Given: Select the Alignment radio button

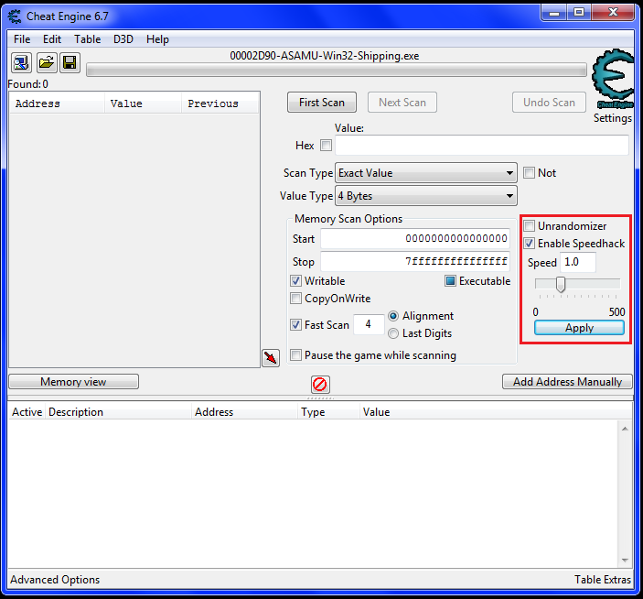Looking at the screenshot, I should pos(393,316).
